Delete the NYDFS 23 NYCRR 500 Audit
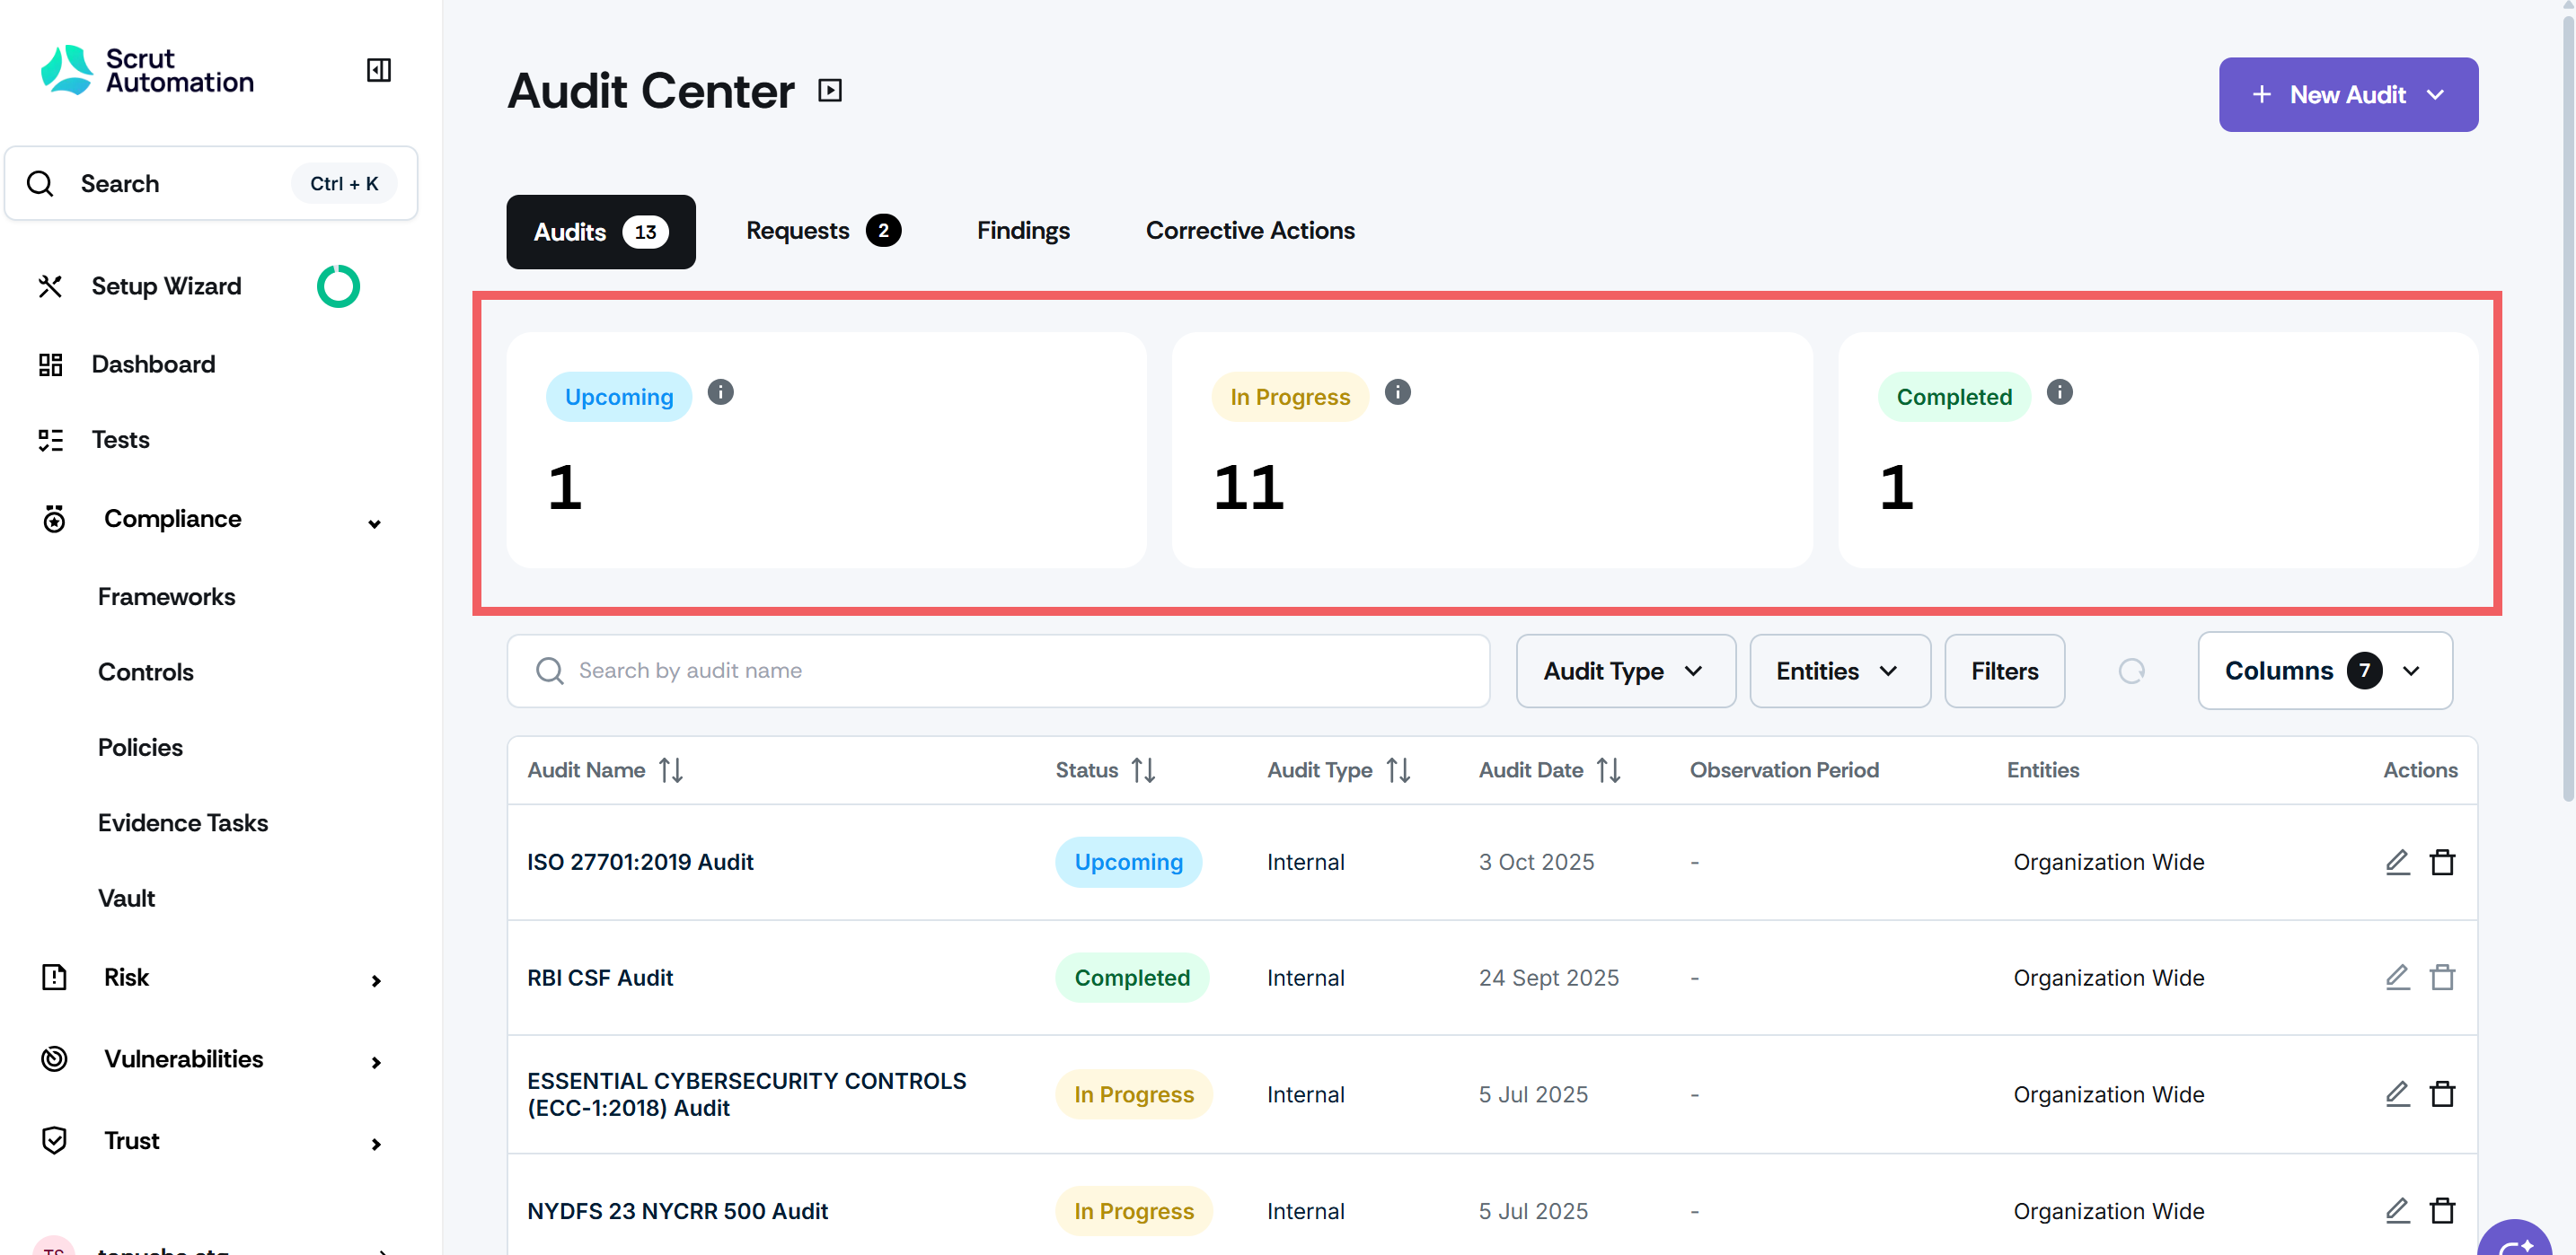Screen dimensions: 2576x1255 (2442, 1210)
